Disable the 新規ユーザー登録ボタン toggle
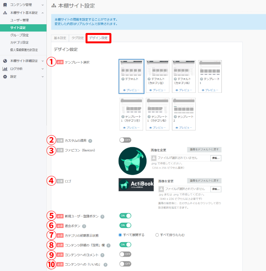266x271 pixels. pyautogui.click(x=125, y=216)
